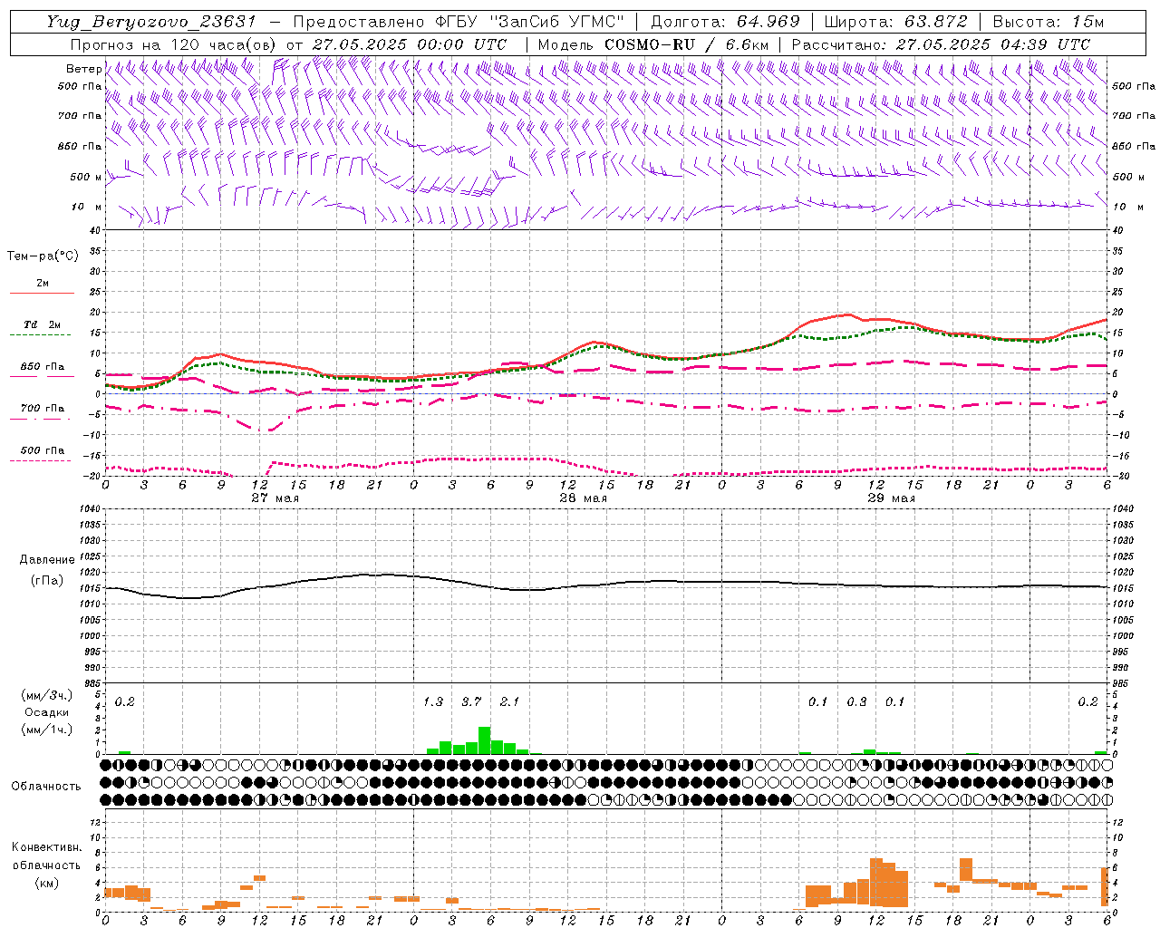
Task: Click the Долгота: 64.969 value
Action: [725, 22]
